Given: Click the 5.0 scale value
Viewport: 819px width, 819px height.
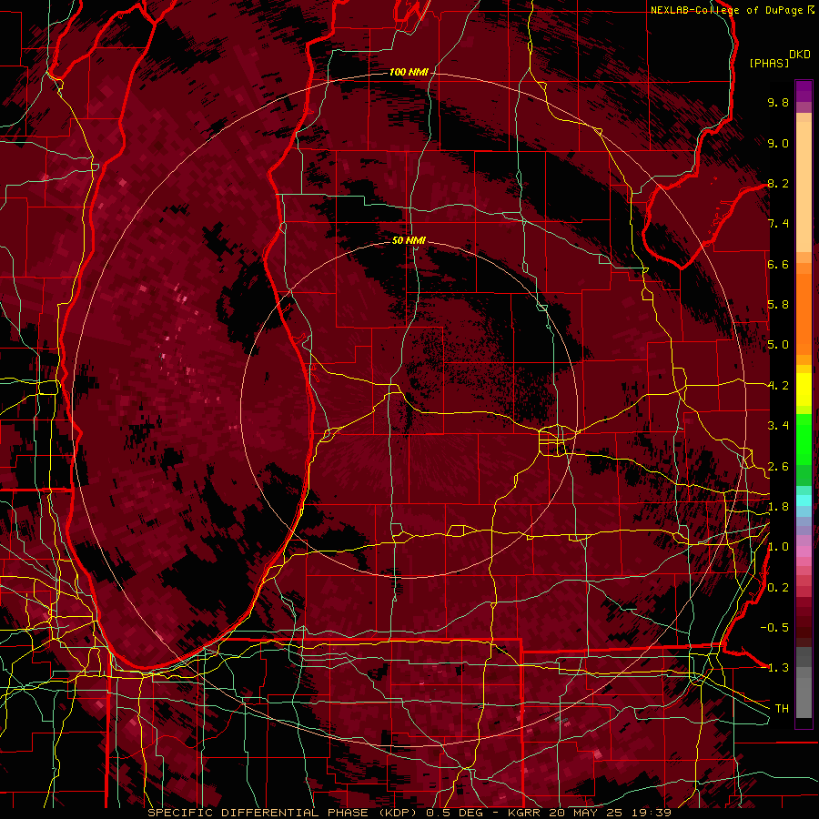Looking at the screenshot, I should [778, 345].
